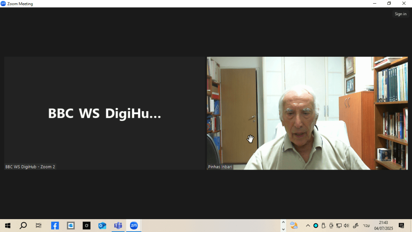Select the Pinhas Inbari video tile
The image size is (412, 232).
click(x=307, y=113)
